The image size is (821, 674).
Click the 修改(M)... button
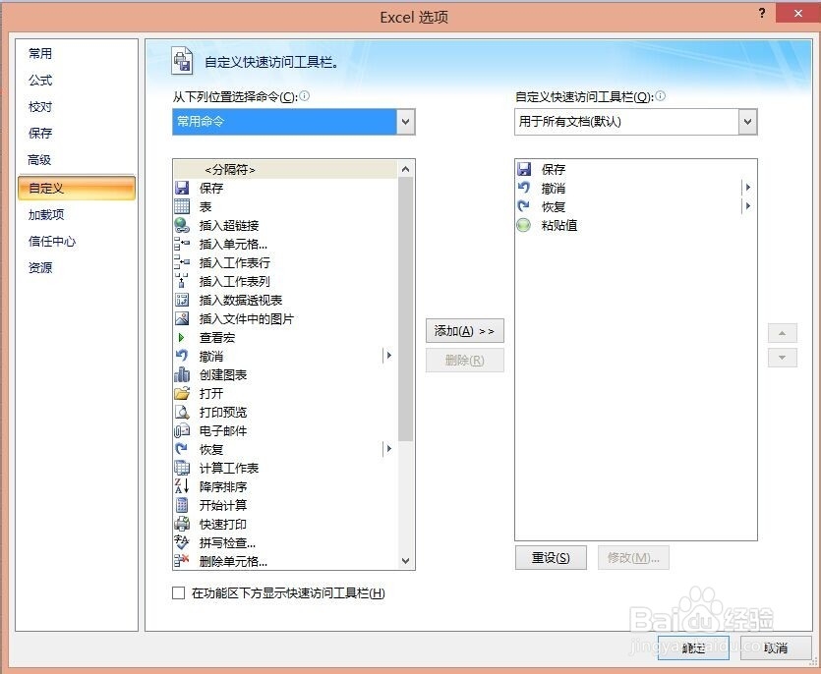(633, 558)
